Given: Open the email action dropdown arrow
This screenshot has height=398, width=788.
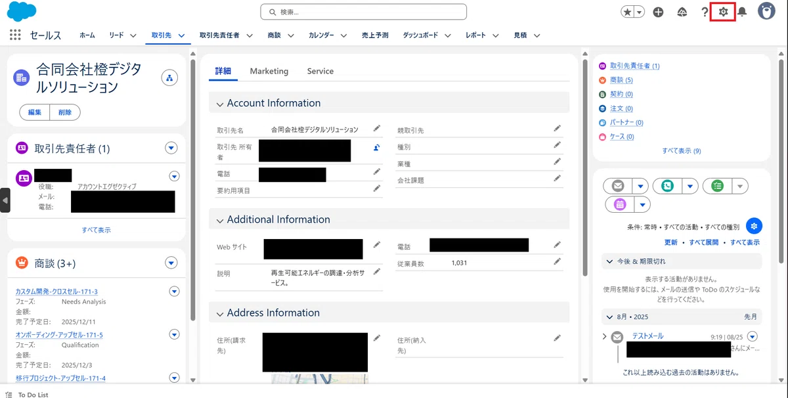Looking at the screenshot, I should coord(640,186).
